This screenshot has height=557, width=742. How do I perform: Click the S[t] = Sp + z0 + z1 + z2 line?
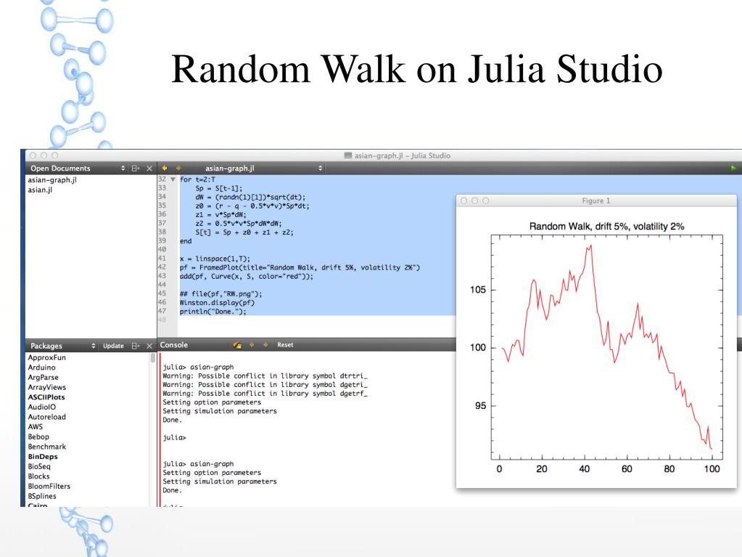pos(244,232)
